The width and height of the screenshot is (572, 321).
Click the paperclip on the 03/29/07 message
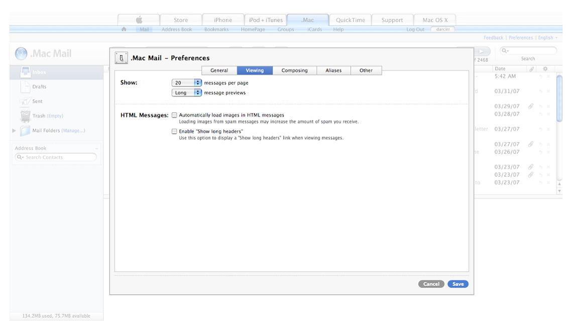tap(531, 106)
